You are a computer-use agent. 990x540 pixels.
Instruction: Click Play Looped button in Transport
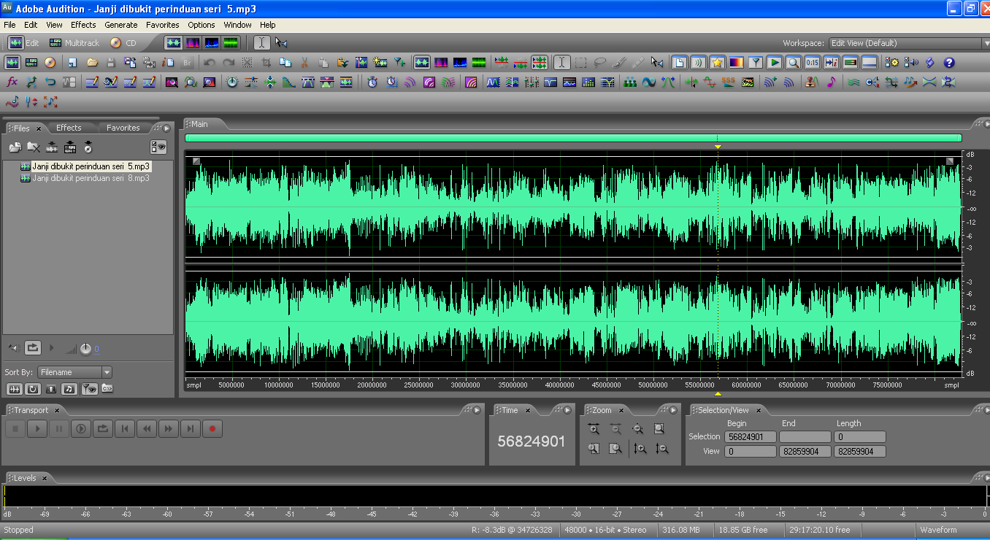coord(103,429)
